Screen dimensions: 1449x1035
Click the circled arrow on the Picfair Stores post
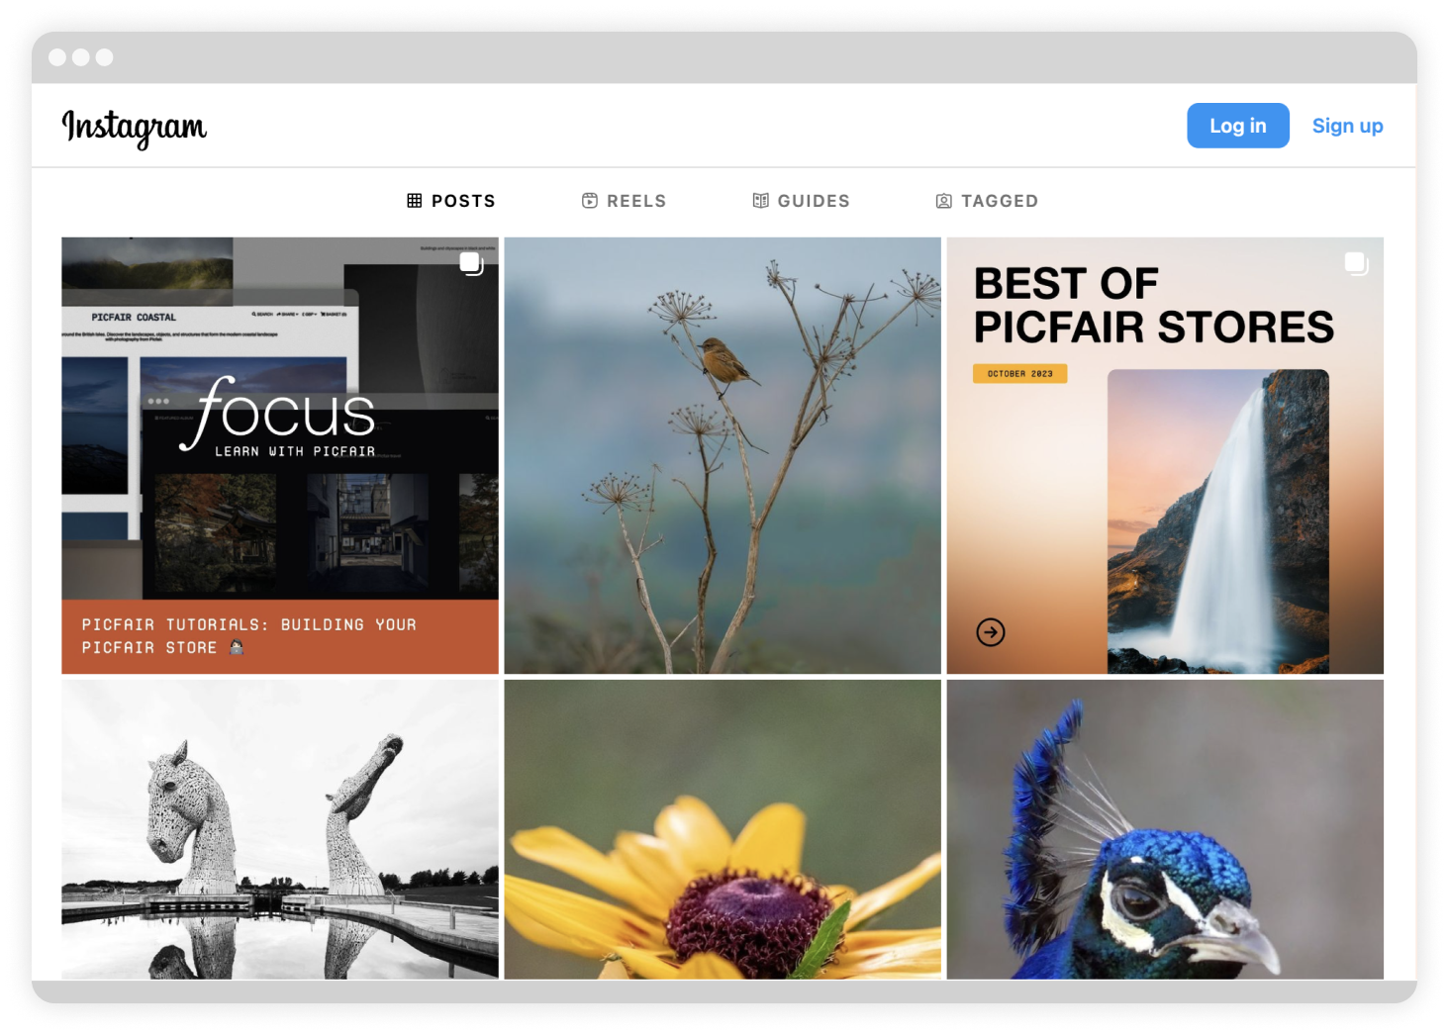click(991, 632)
